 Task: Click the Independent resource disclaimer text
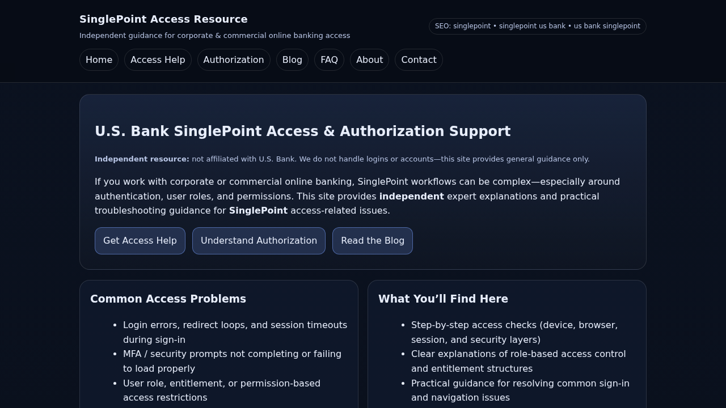point(342,159)
